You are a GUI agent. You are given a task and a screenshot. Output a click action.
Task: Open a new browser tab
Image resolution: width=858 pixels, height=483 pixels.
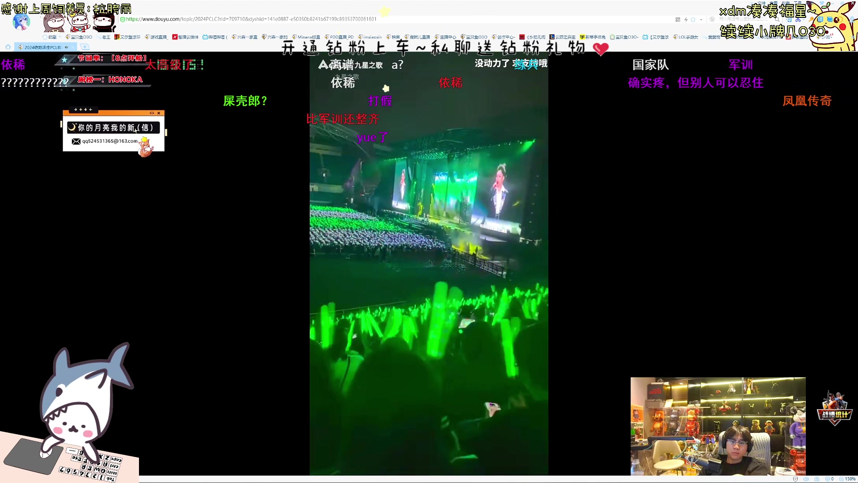84,47
